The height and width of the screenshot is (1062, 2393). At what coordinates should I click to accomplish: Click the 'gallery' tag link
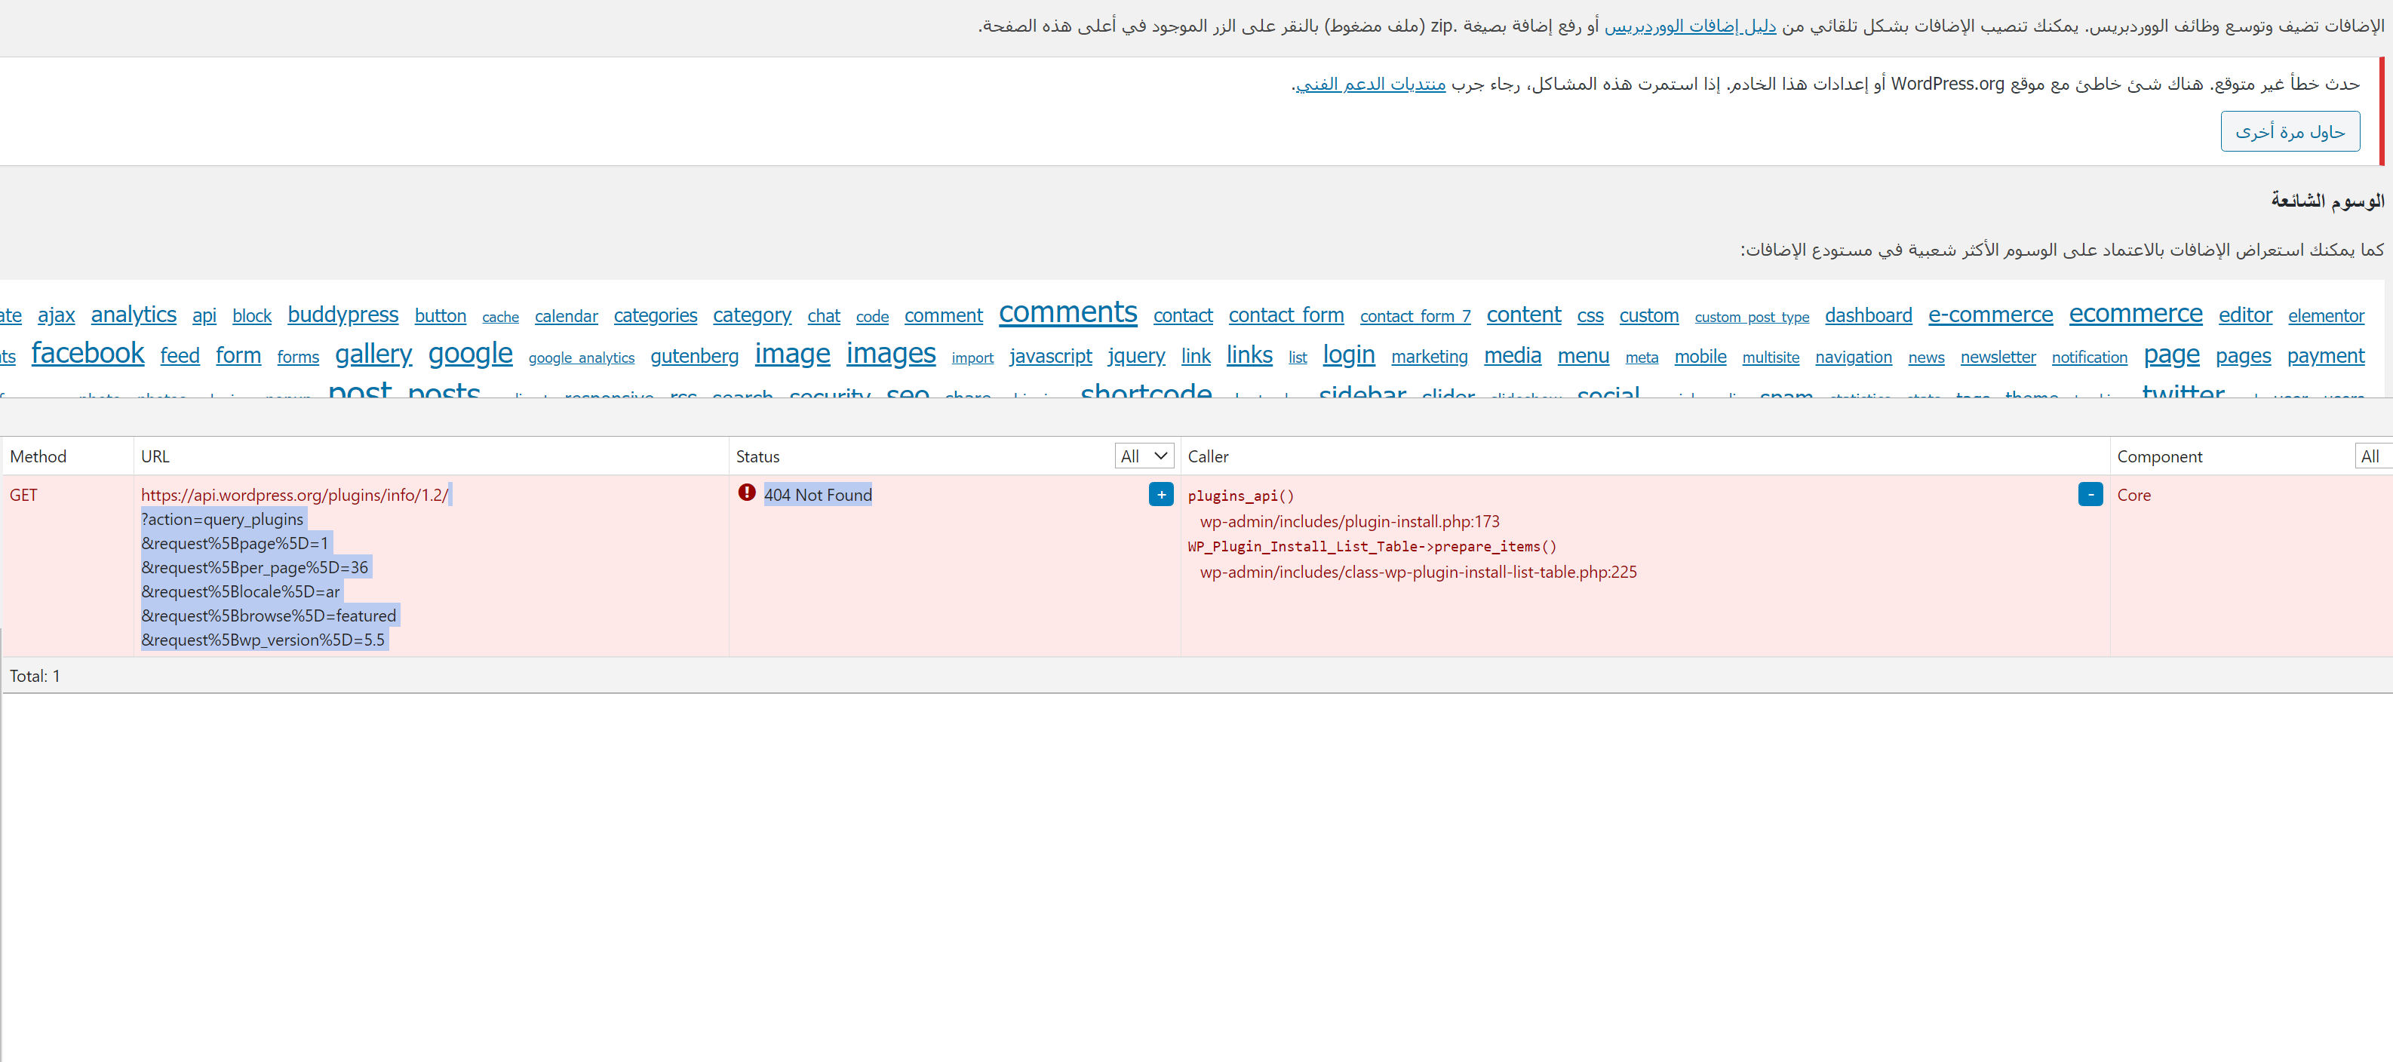(x=373, y=354)
